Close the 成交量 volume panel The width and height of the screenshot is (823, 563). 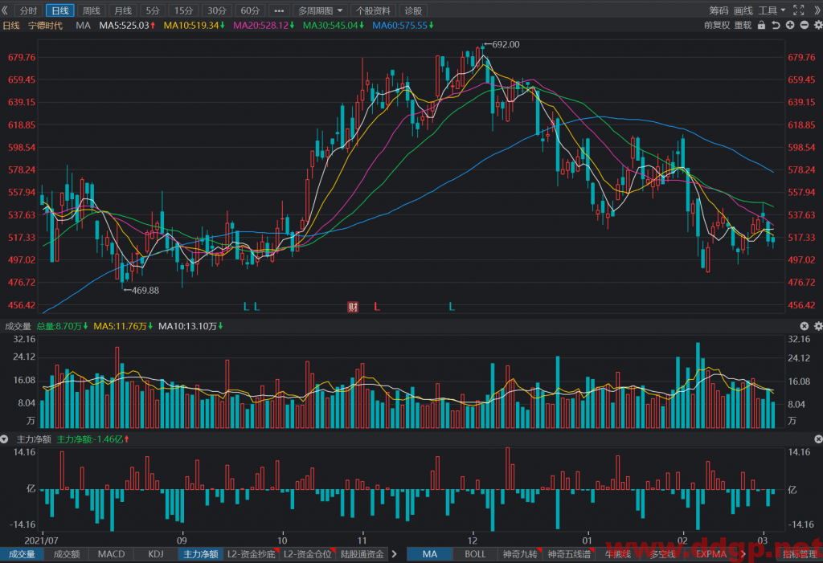tap(804, 326)
